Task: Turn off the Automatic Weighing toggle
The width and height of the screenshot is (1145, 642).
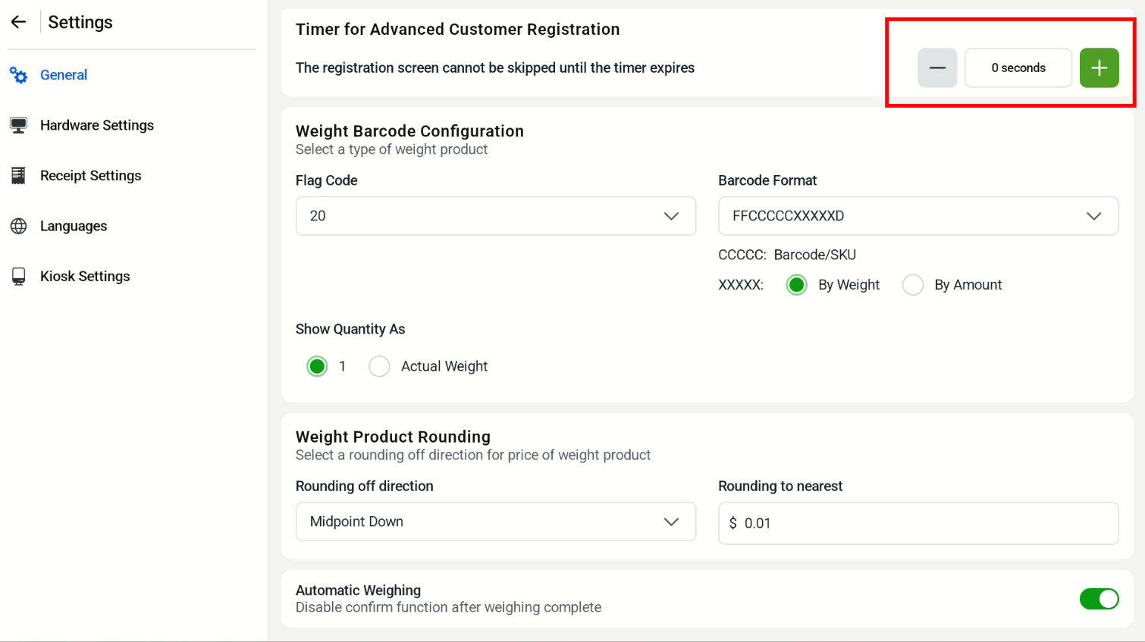Action: pyautogui.click(x=1099, y=599)
